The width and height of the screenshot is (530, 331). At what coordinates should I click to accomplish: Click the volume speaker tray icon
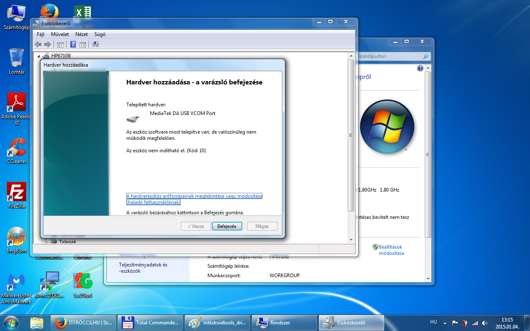point(484,323)
